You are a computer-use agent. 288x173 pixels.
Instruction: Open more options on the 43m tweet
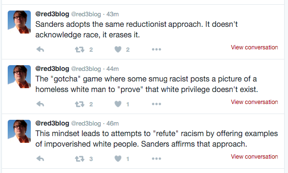click(x=157, y=49)
